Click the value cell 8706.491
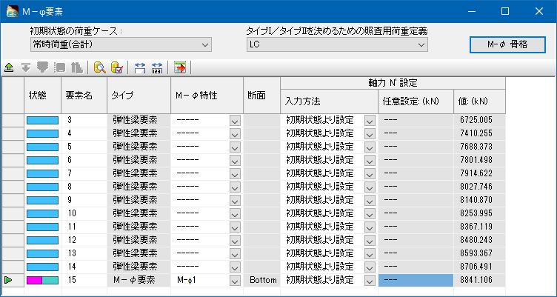 (479, 267)
